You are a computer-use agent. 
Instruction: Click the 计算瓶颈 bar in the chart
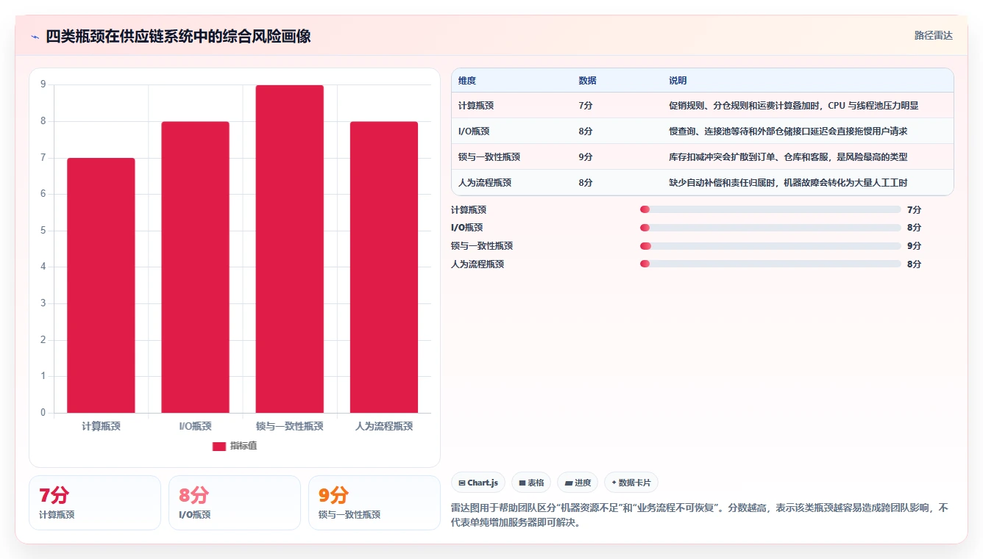101,285
